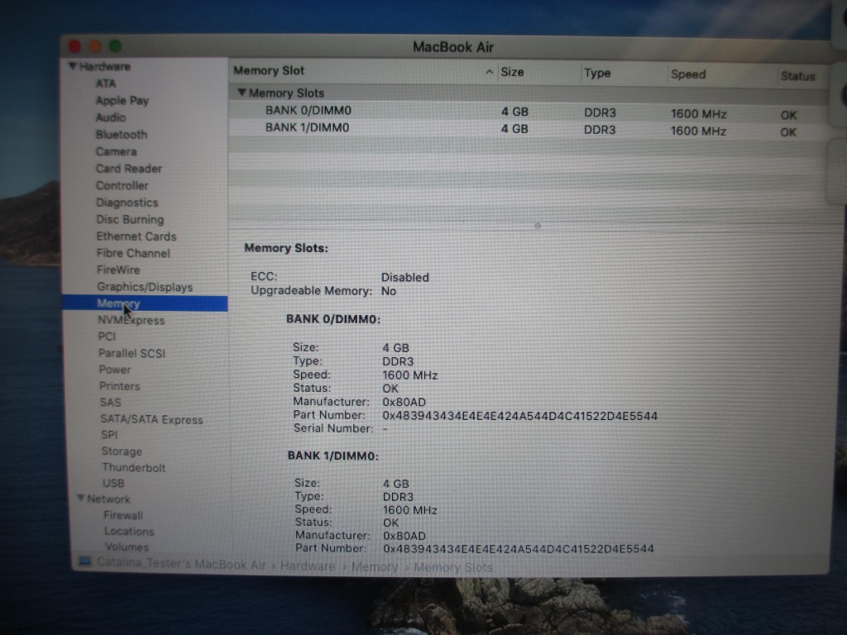Select PCI in the sidebar

(107, 336)
